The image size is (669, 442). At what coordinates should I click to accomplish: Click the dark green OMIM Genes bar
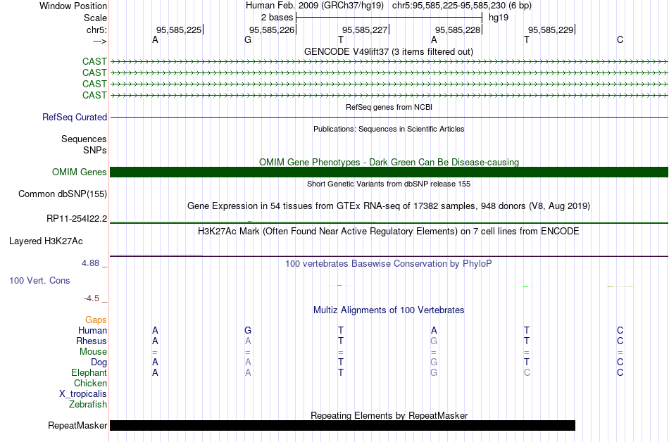click(x=389, y=172)
